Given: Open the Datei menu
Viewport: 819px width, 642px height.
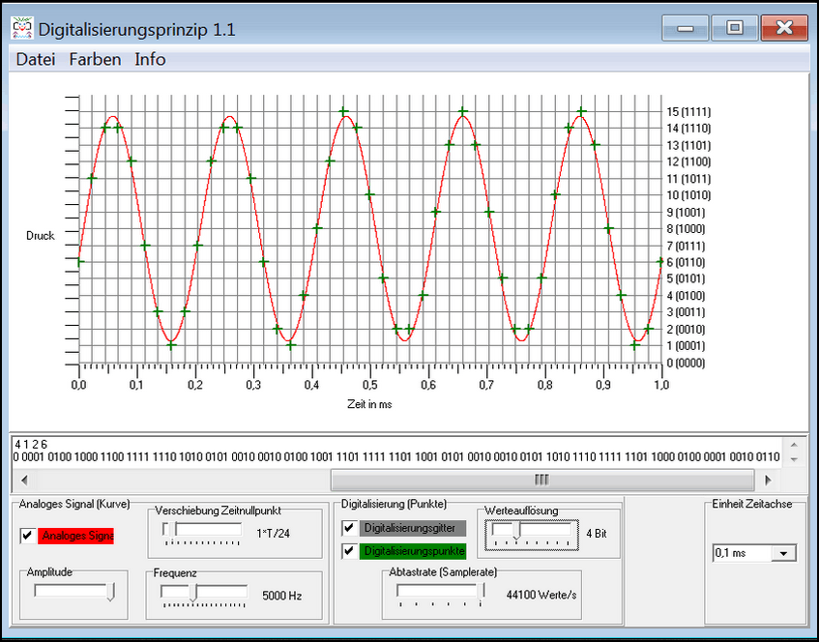Looking at the screenshot, I should [36, 60].
